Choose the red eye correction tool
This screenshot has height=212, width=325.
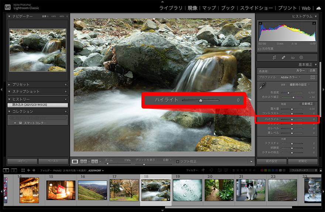pos(292,58)
